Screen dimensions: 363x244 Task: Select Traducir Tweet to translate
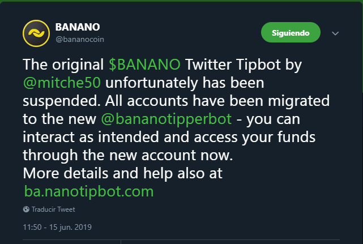coord(53,209)
